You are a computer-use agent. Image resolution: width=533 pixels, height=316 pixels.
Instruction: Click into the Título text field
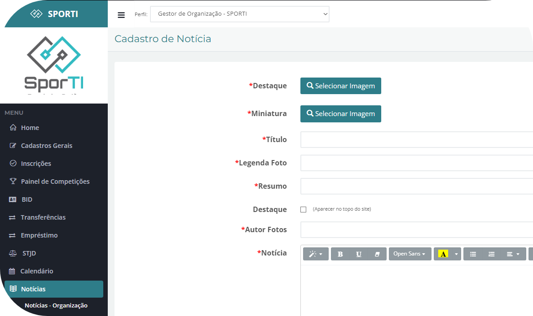click(416, 140)
